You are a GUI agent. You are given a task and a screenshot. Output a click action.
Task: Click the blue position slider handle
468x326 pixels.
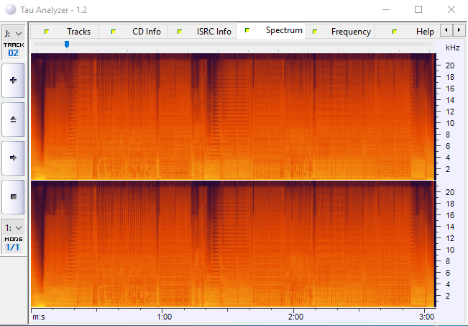67,45
